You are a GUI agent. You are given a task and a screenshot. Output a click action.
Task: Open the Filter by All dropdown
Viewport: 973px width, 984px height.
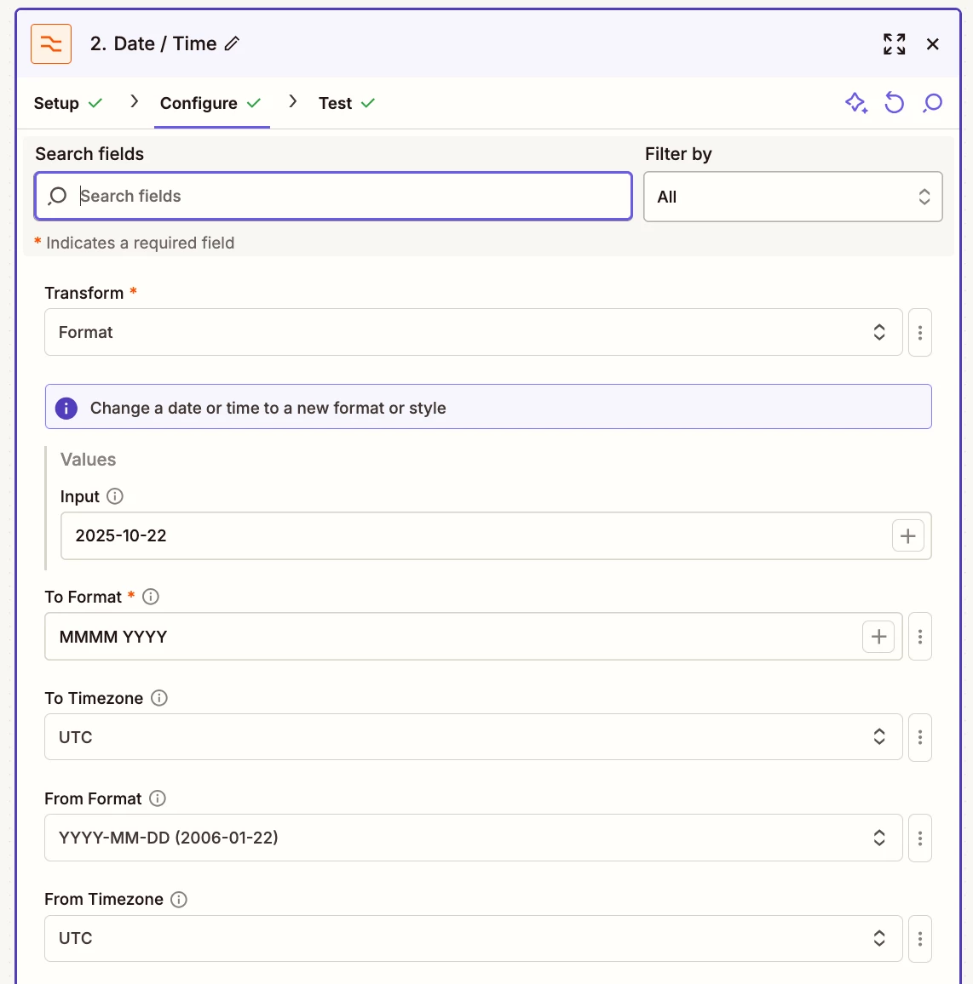792,197
